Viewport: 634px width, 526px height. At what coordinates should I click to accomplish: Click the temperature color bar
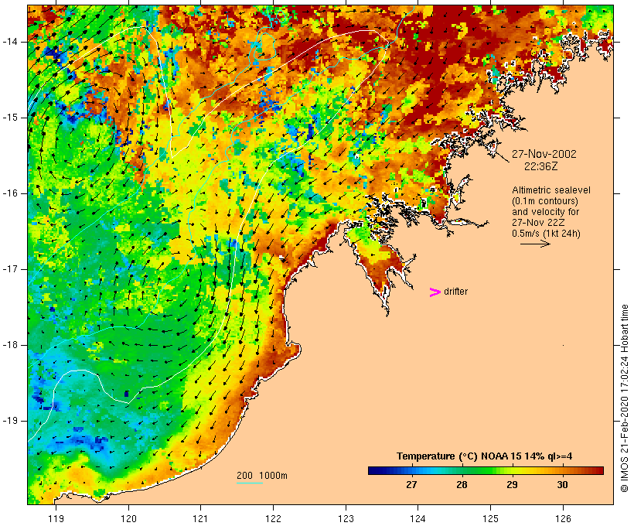tap(486, 470)
